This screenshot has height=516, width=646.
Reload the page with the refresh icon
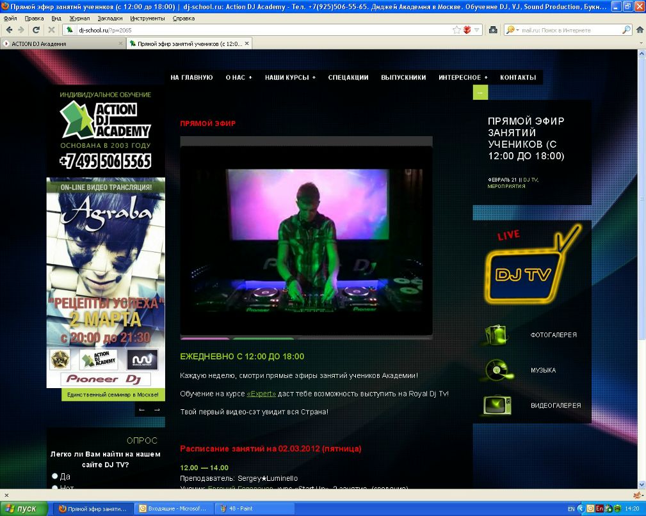point(36,29)
